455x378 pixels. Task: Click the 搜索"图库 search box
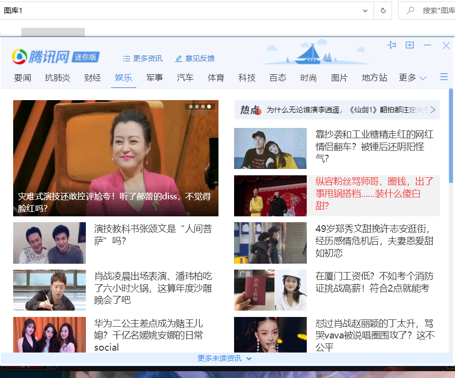point(426,10)
